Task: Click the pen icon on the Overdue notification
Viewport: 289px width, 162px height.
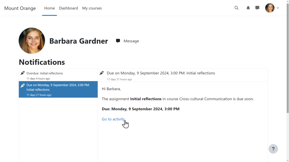Action: (x=23, y=73)
